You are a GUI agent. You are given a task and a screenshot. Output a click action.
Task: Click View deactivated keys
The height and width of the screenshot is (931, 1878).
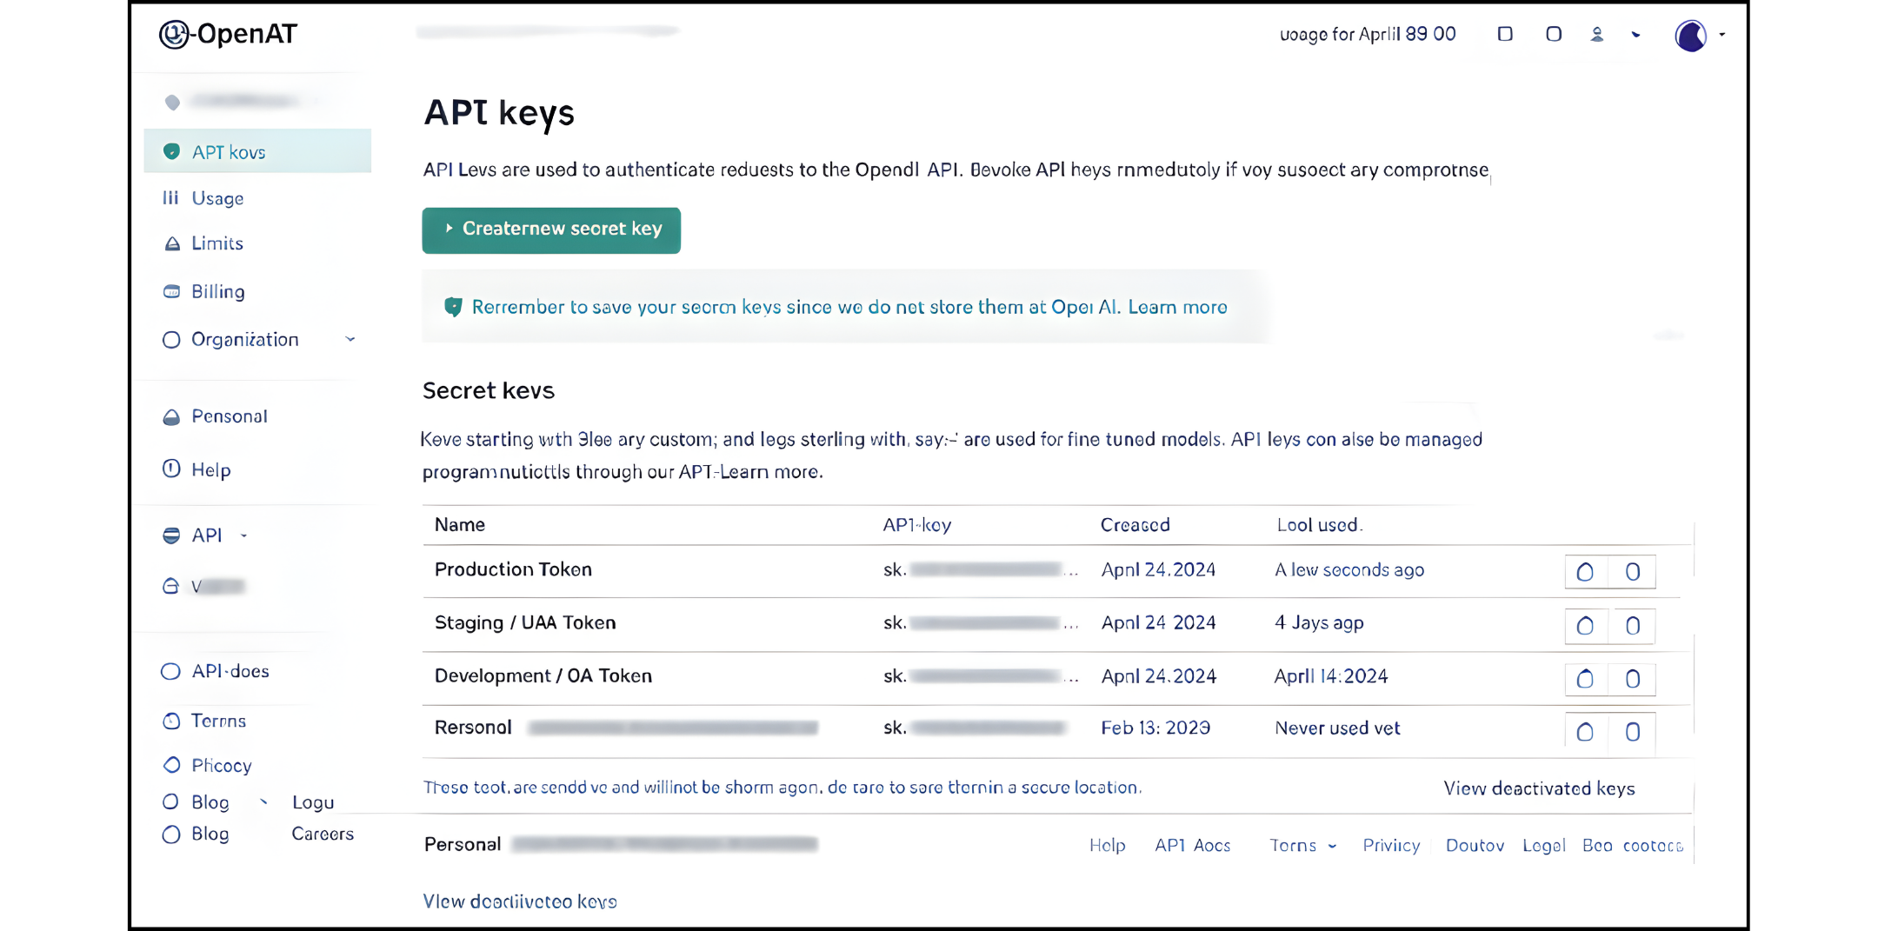tap(1539, 788)
